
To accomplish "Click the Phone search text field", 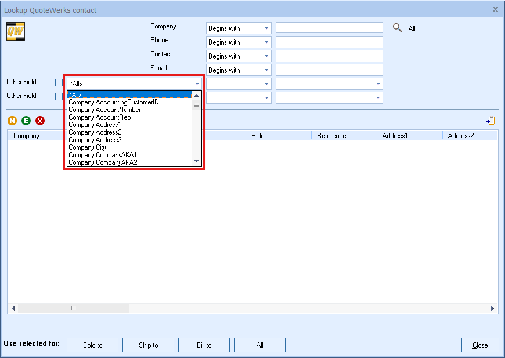I will [329, 42].
